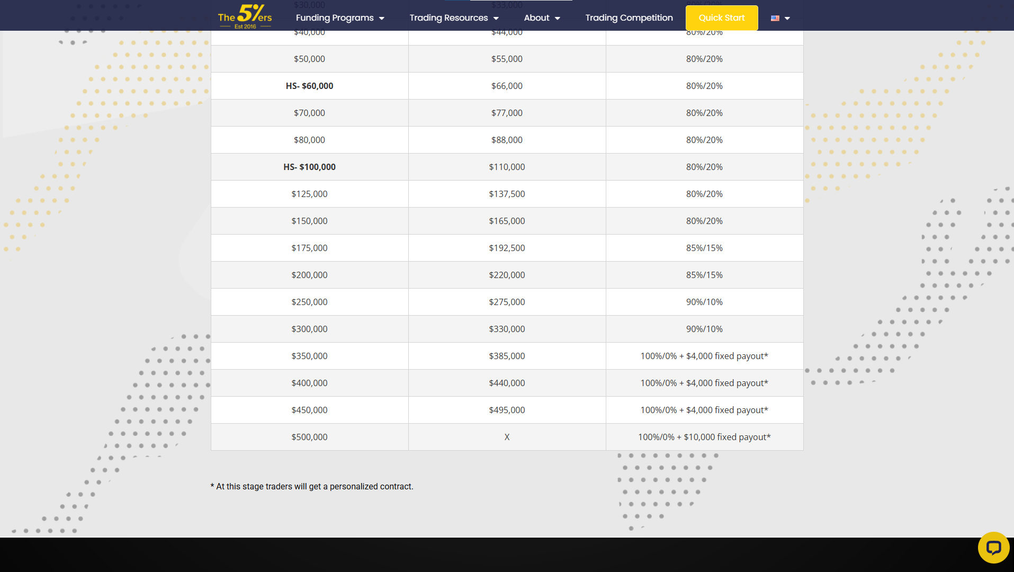This screenshot has height=572, width=1014.
Task: Click The 5%ers logo
Action: click(245, 16)
